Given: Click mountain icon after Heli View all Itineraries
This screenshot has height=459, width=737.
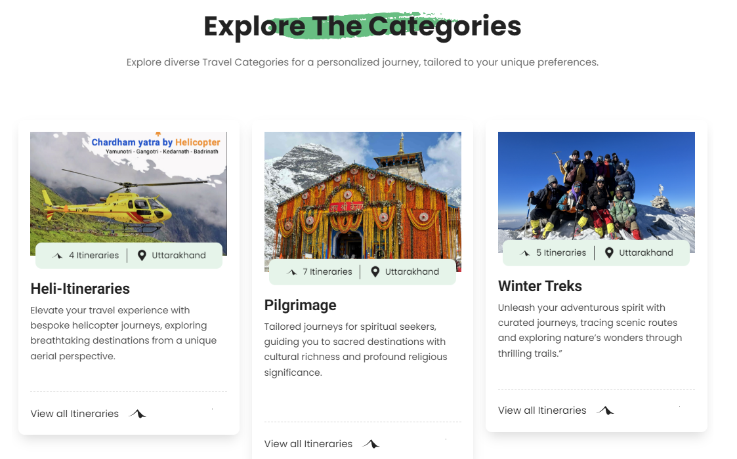Looking at the screenshot, I should click(137, 414).
